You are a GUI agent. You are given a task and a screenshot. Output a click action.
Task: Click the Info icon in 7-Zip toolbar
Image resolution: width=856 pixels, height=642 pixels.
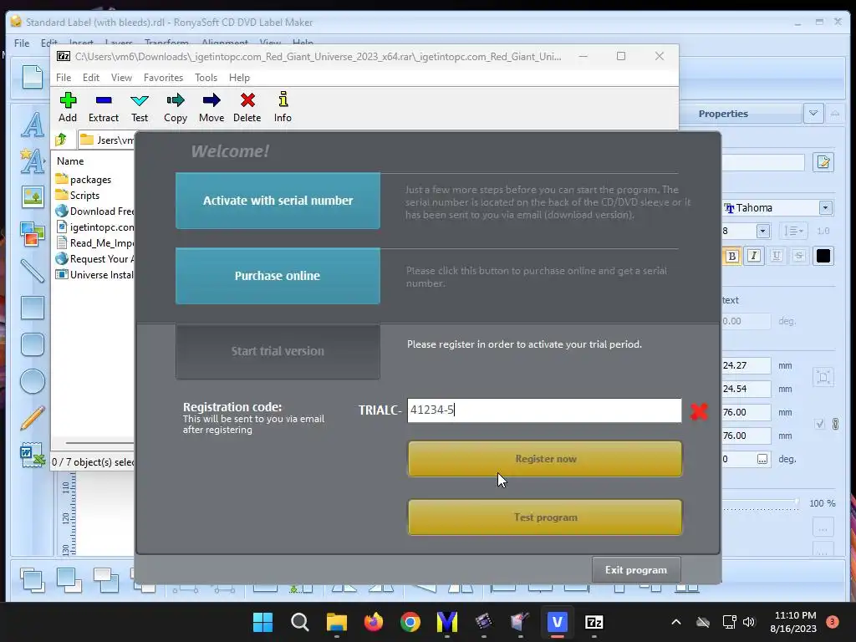pos(283,107)
